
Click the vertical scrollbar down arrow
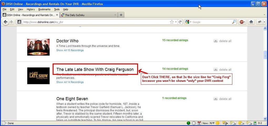pyautogui.click(x=265, y=118)
